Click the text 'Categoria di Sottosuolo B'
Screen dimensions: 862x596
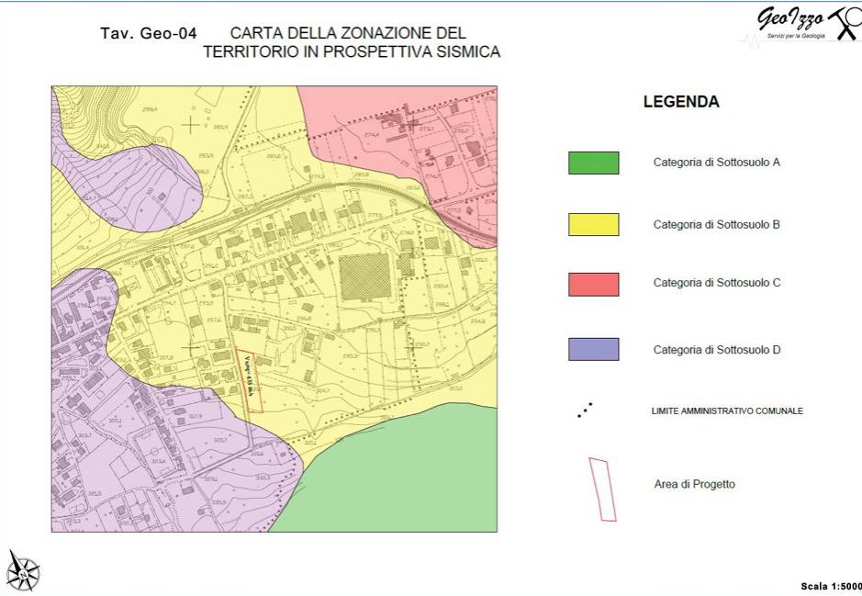pos(716,224)
